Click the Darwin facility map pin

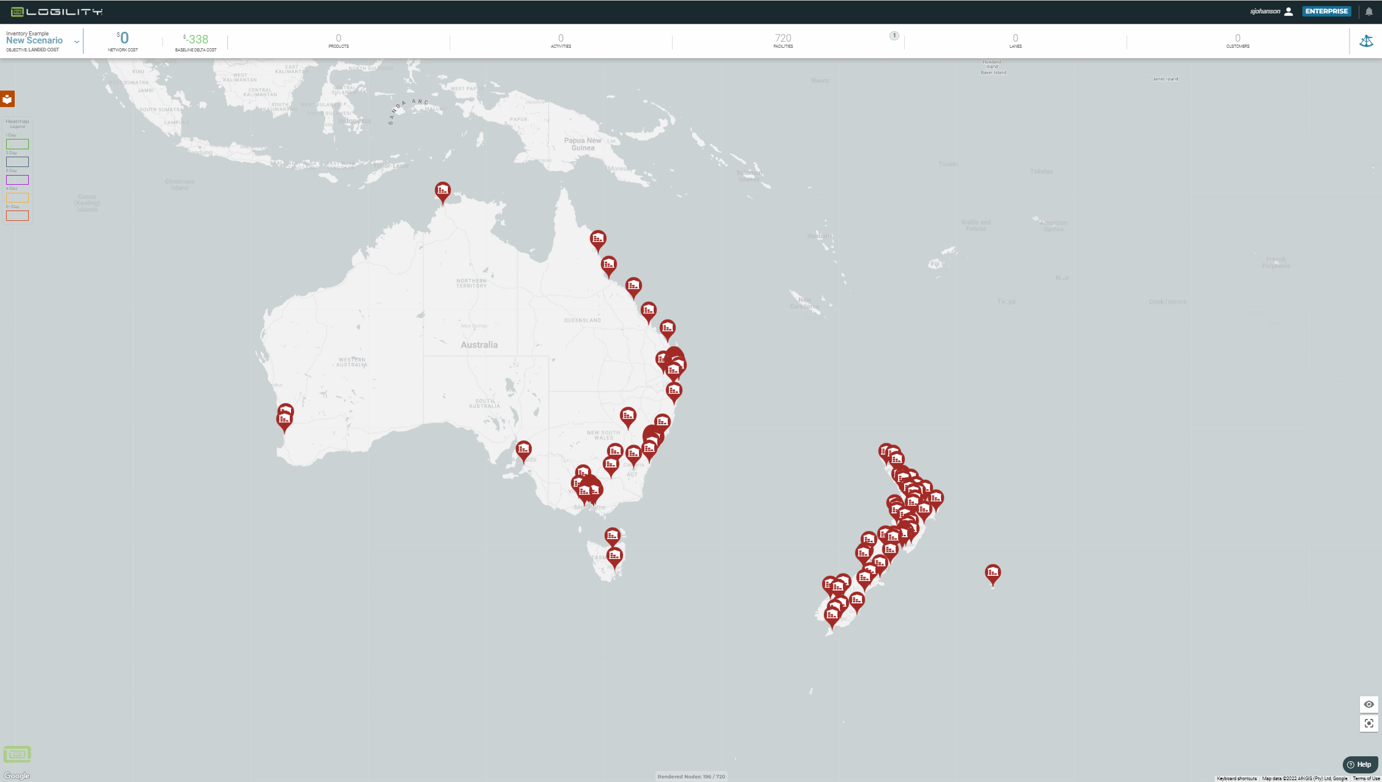coord(442,191)
